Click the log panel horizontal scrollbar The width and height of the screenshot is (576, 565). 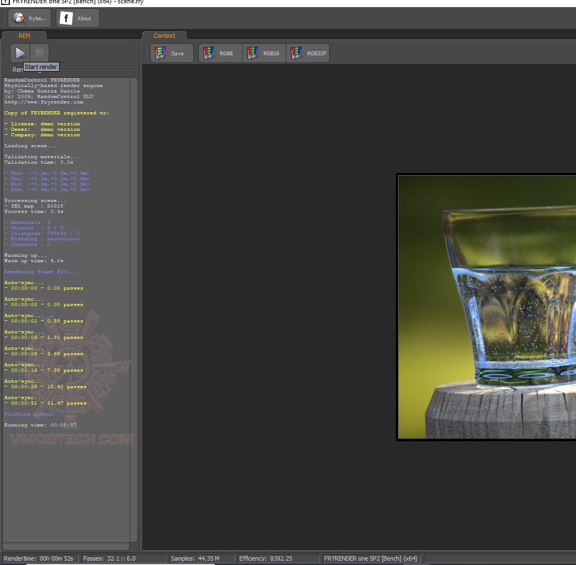tap(66, 546)
